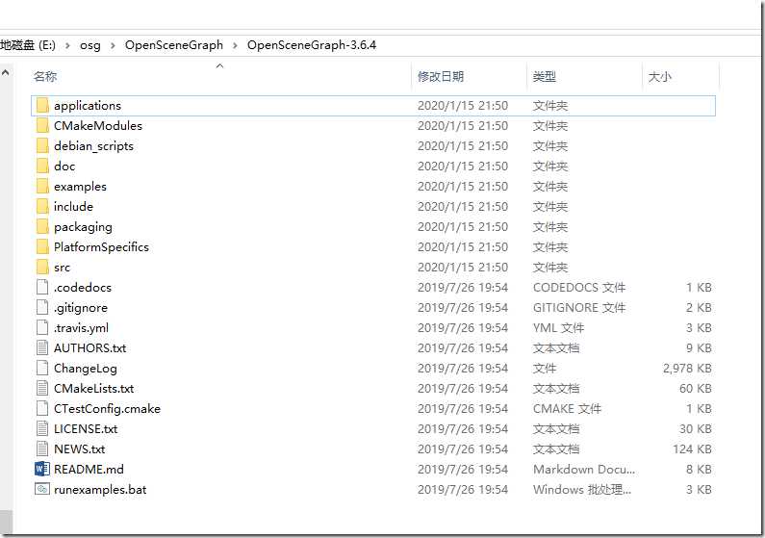Navigate to 本地磁盘 (E:) breadcrumb
The height and width of the screenshot is (538, 765).
[x=28, y=45]
